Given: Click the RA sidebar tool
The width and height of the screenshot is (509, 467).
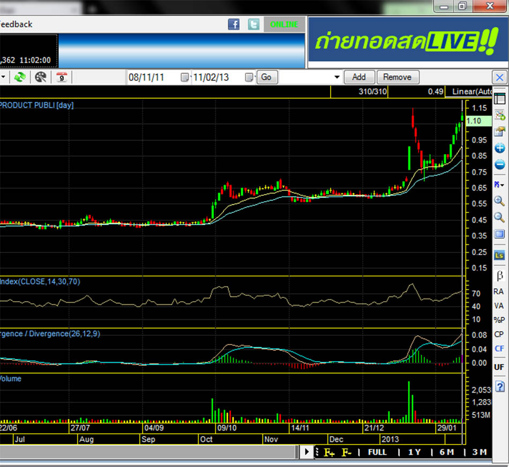Looking at the screenshot, I should point(499,292).
